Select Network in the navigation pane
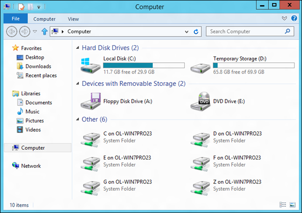The image size is (302, 213). (31, 166)
